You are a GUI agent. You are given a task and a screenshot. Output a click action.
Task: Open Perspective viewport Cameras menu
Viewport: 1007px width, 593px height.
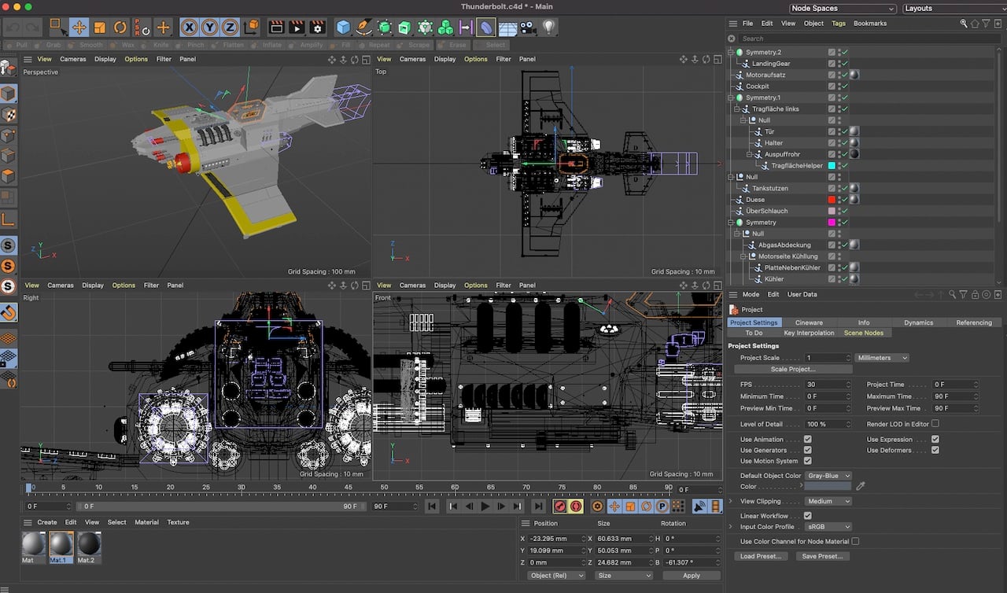[x=73, y=59]
